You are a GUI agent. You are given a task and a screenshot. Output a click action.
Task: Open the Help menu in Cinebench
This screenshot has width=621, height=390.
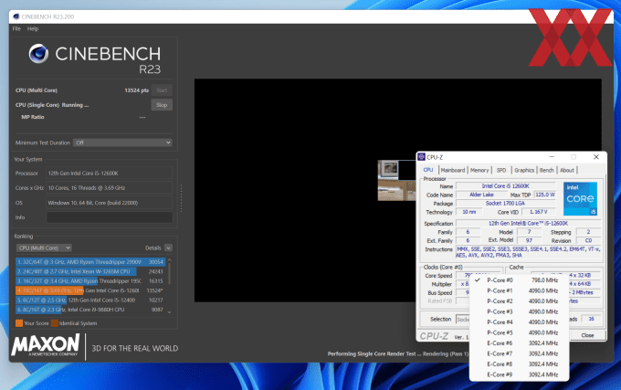pos(33,29)
